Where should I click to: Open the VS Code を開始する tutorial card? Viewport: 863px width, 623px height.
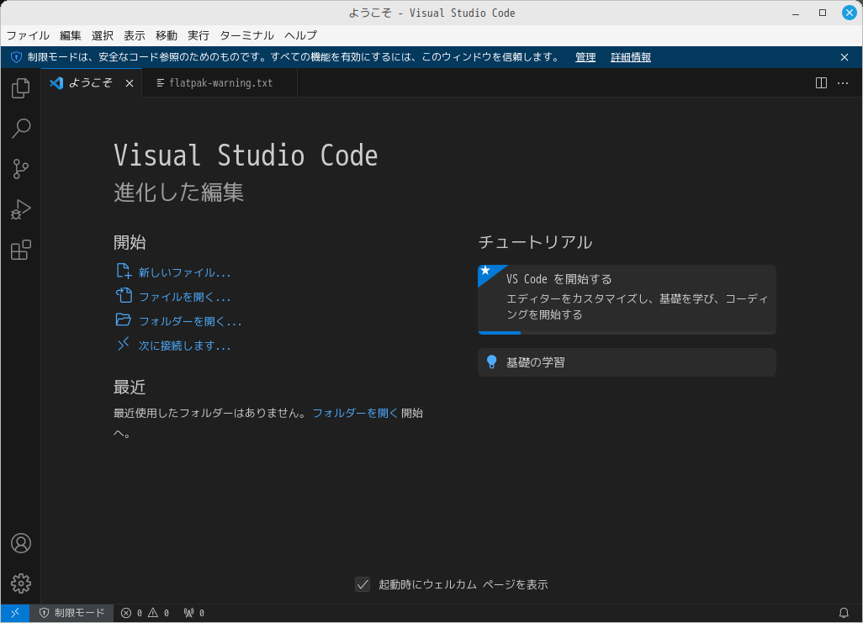pos(627,299)
